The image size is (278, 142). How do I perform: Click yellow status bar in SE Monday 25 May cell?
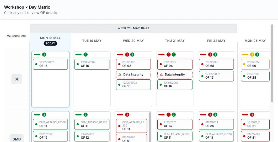click(245, 54)
